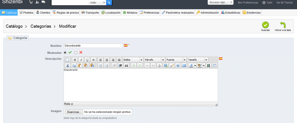This screenshot has height=123, width=297.
Task: Open the Pedidos menu tab
Action: (x=26, y=13)
